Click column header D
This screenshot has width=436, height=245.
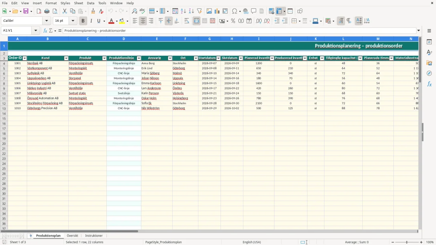tap(124, 38)
